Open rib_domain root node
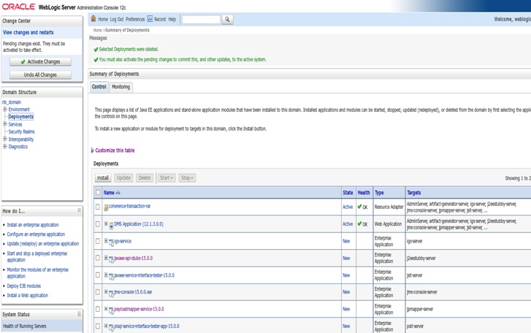 12,102
